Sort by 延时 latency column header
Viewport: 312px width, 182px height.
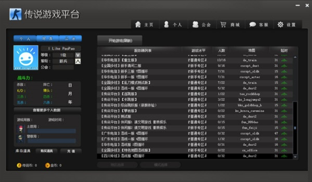coord(284,51)
